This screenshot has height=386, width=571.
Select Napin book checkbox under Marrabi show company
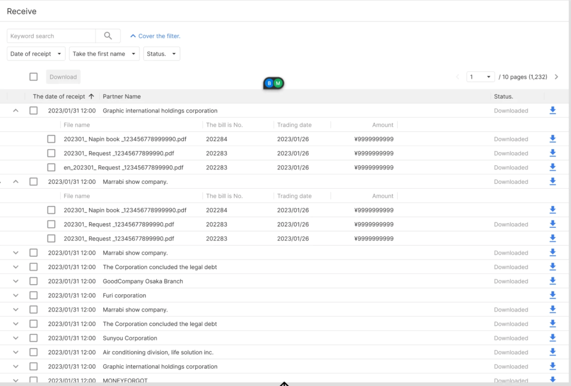pos(51,210)
